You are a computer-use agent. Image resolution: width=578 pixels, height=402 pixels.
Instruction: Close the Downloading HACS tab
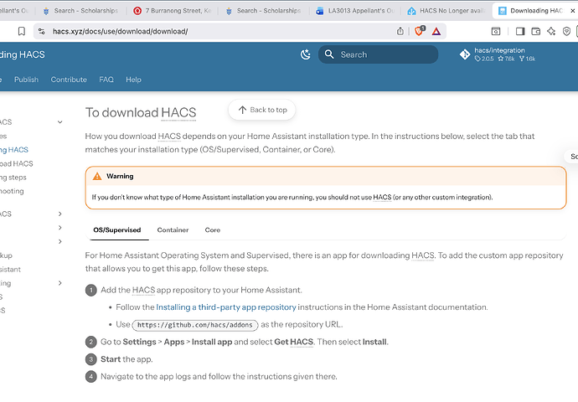pyautogui.click(x=572, y=11)
